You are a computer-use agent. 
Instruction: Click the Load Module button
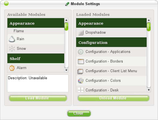[x=38, y=98]
